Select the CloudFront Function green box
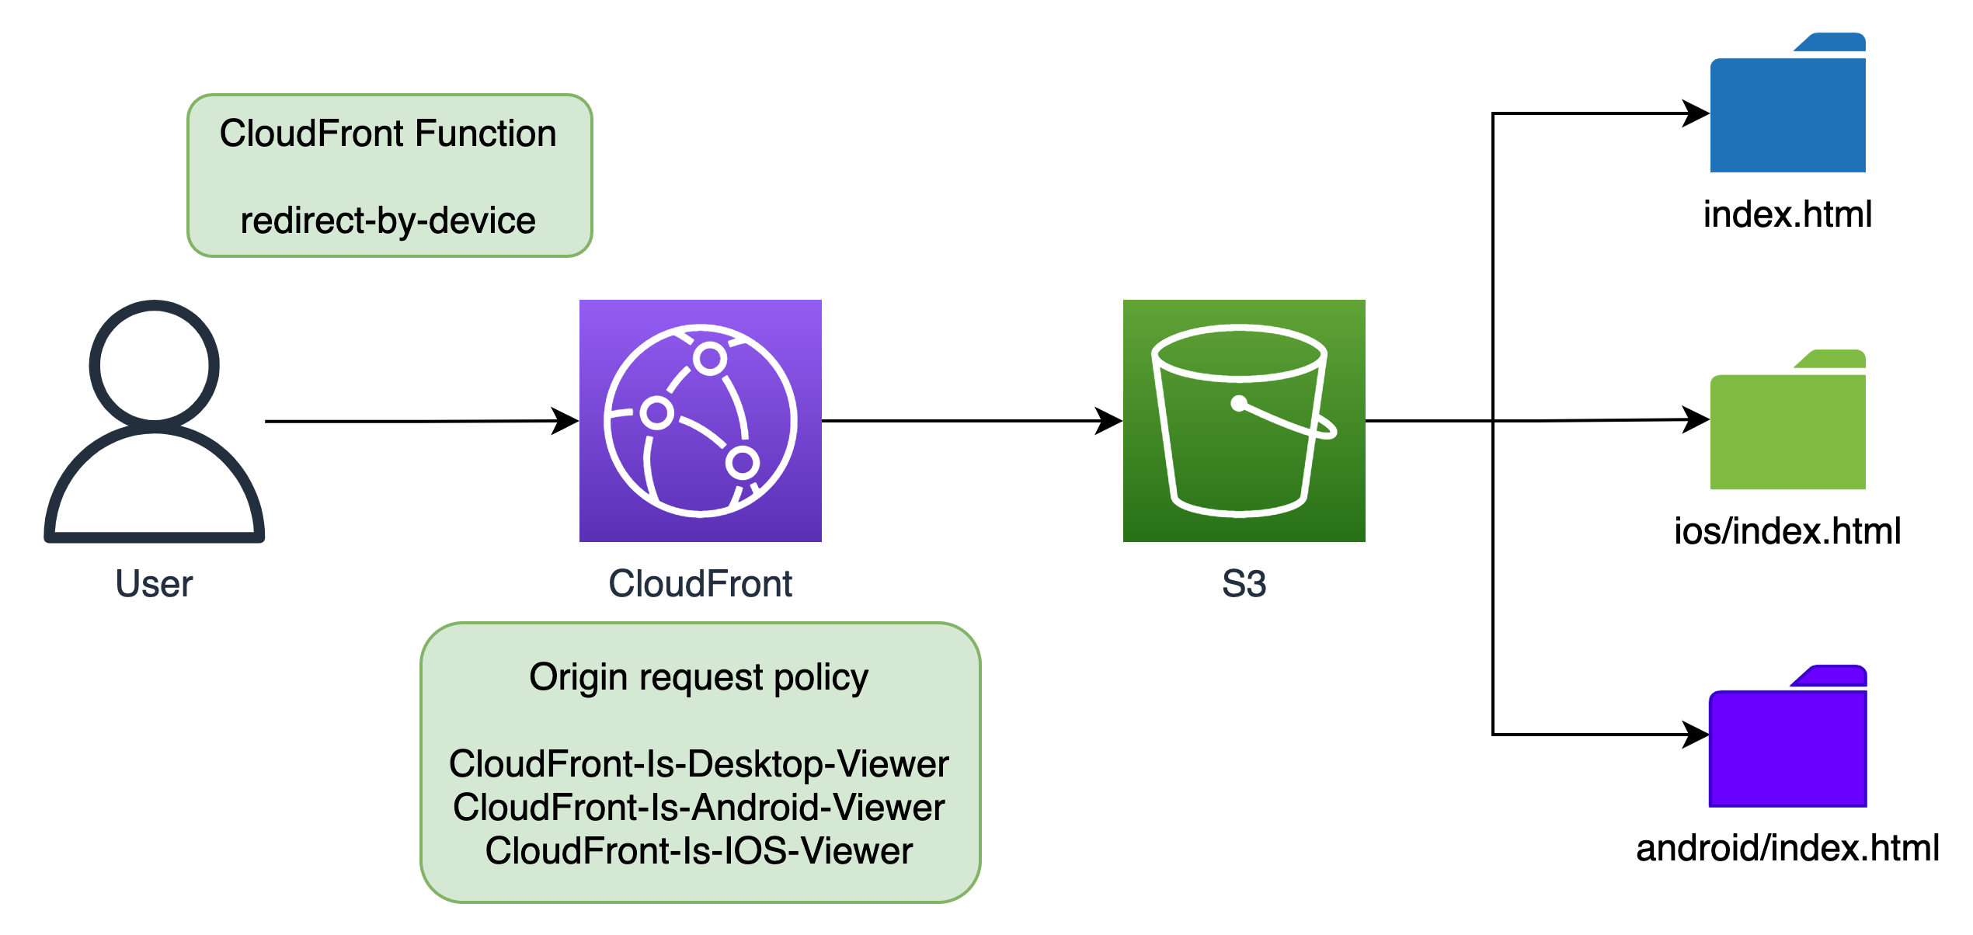 (390, 176)
